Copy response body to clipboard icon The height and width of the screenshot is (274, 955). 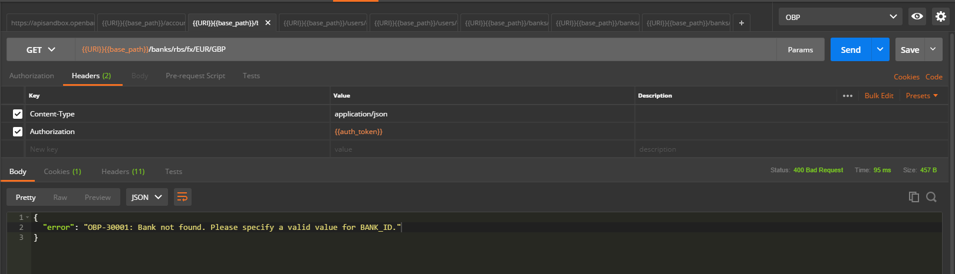click(x=914, y=197)
